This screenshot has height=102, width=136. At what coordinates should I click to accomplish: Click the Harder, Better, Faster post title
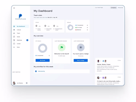click(104, 64)
